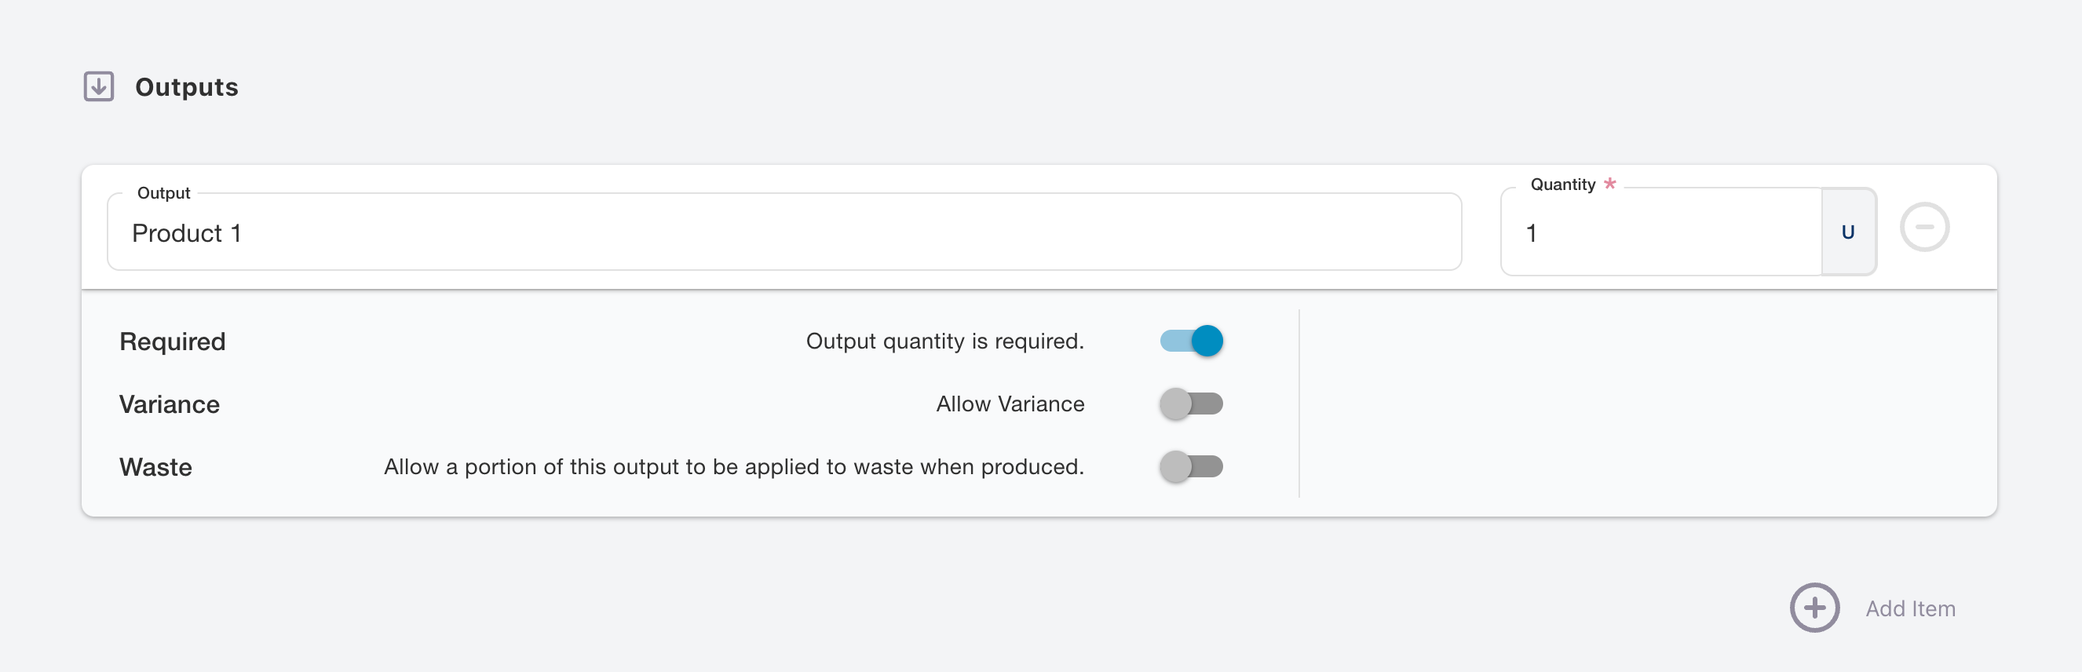The image size is (2082, 672).
Task: Click the plus circle icon for Add Item
Action: click(1814, 608)
